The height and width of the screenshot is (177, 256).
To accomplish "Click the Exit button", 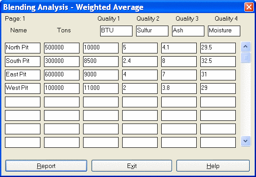I will point(132,166).
